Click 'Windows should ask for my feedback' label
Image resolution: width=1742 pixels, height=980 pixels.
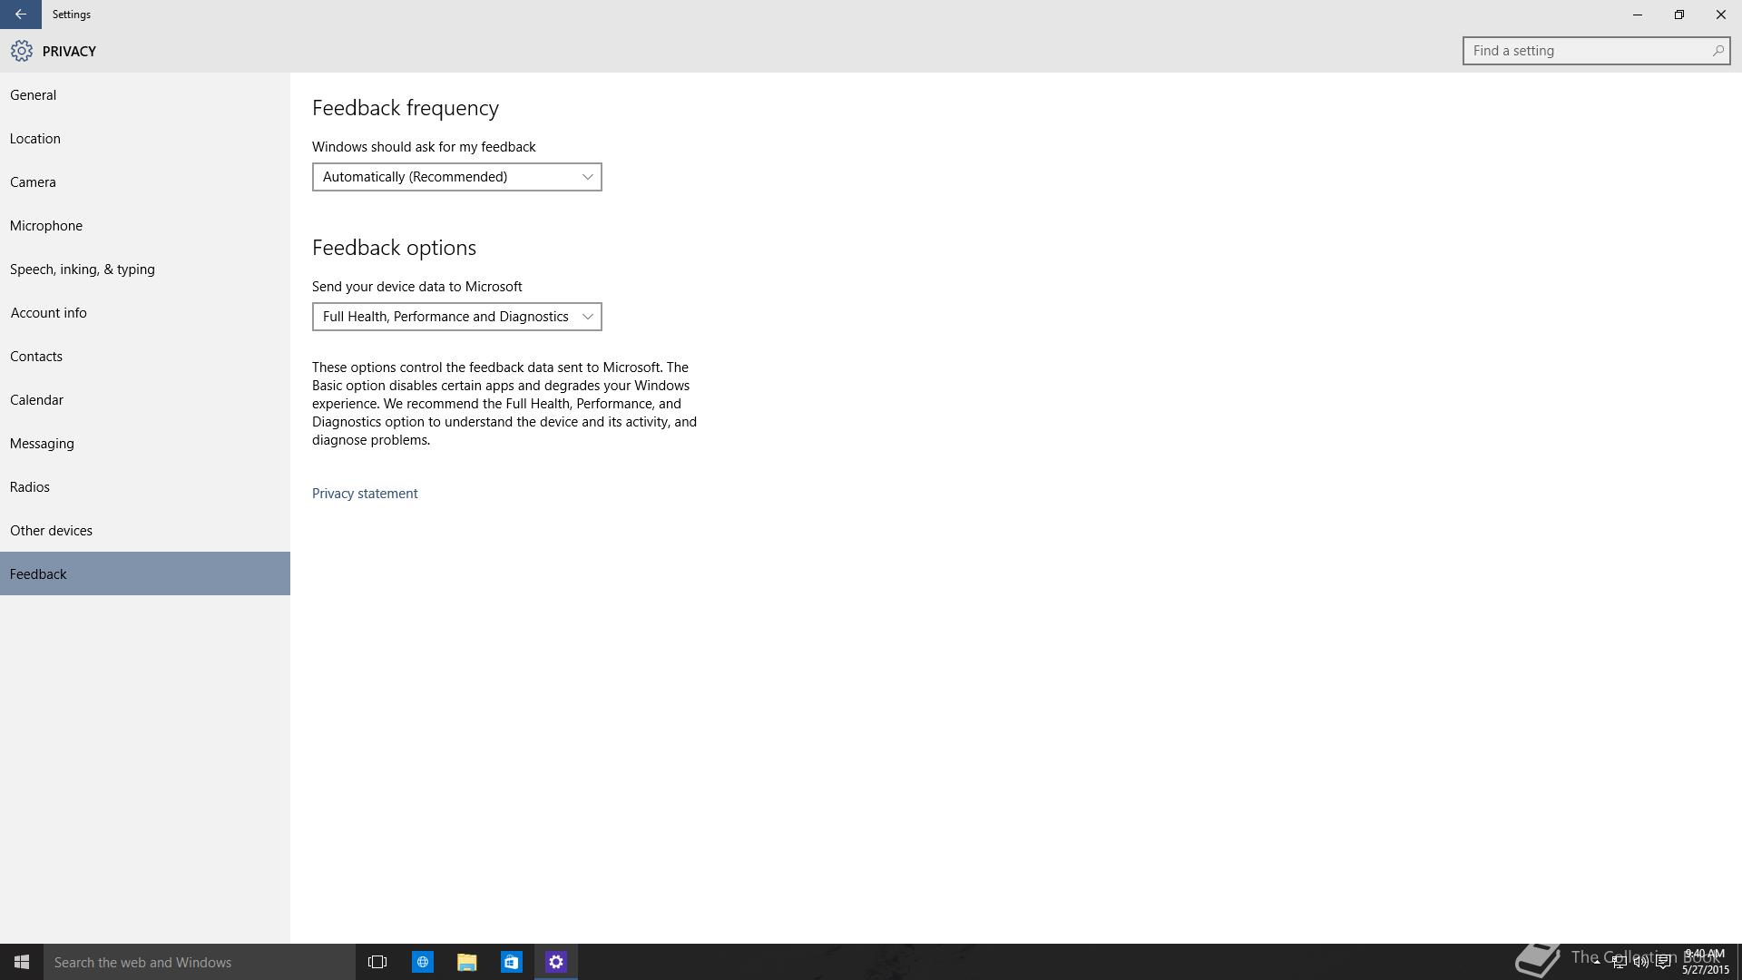coord(424,147)
